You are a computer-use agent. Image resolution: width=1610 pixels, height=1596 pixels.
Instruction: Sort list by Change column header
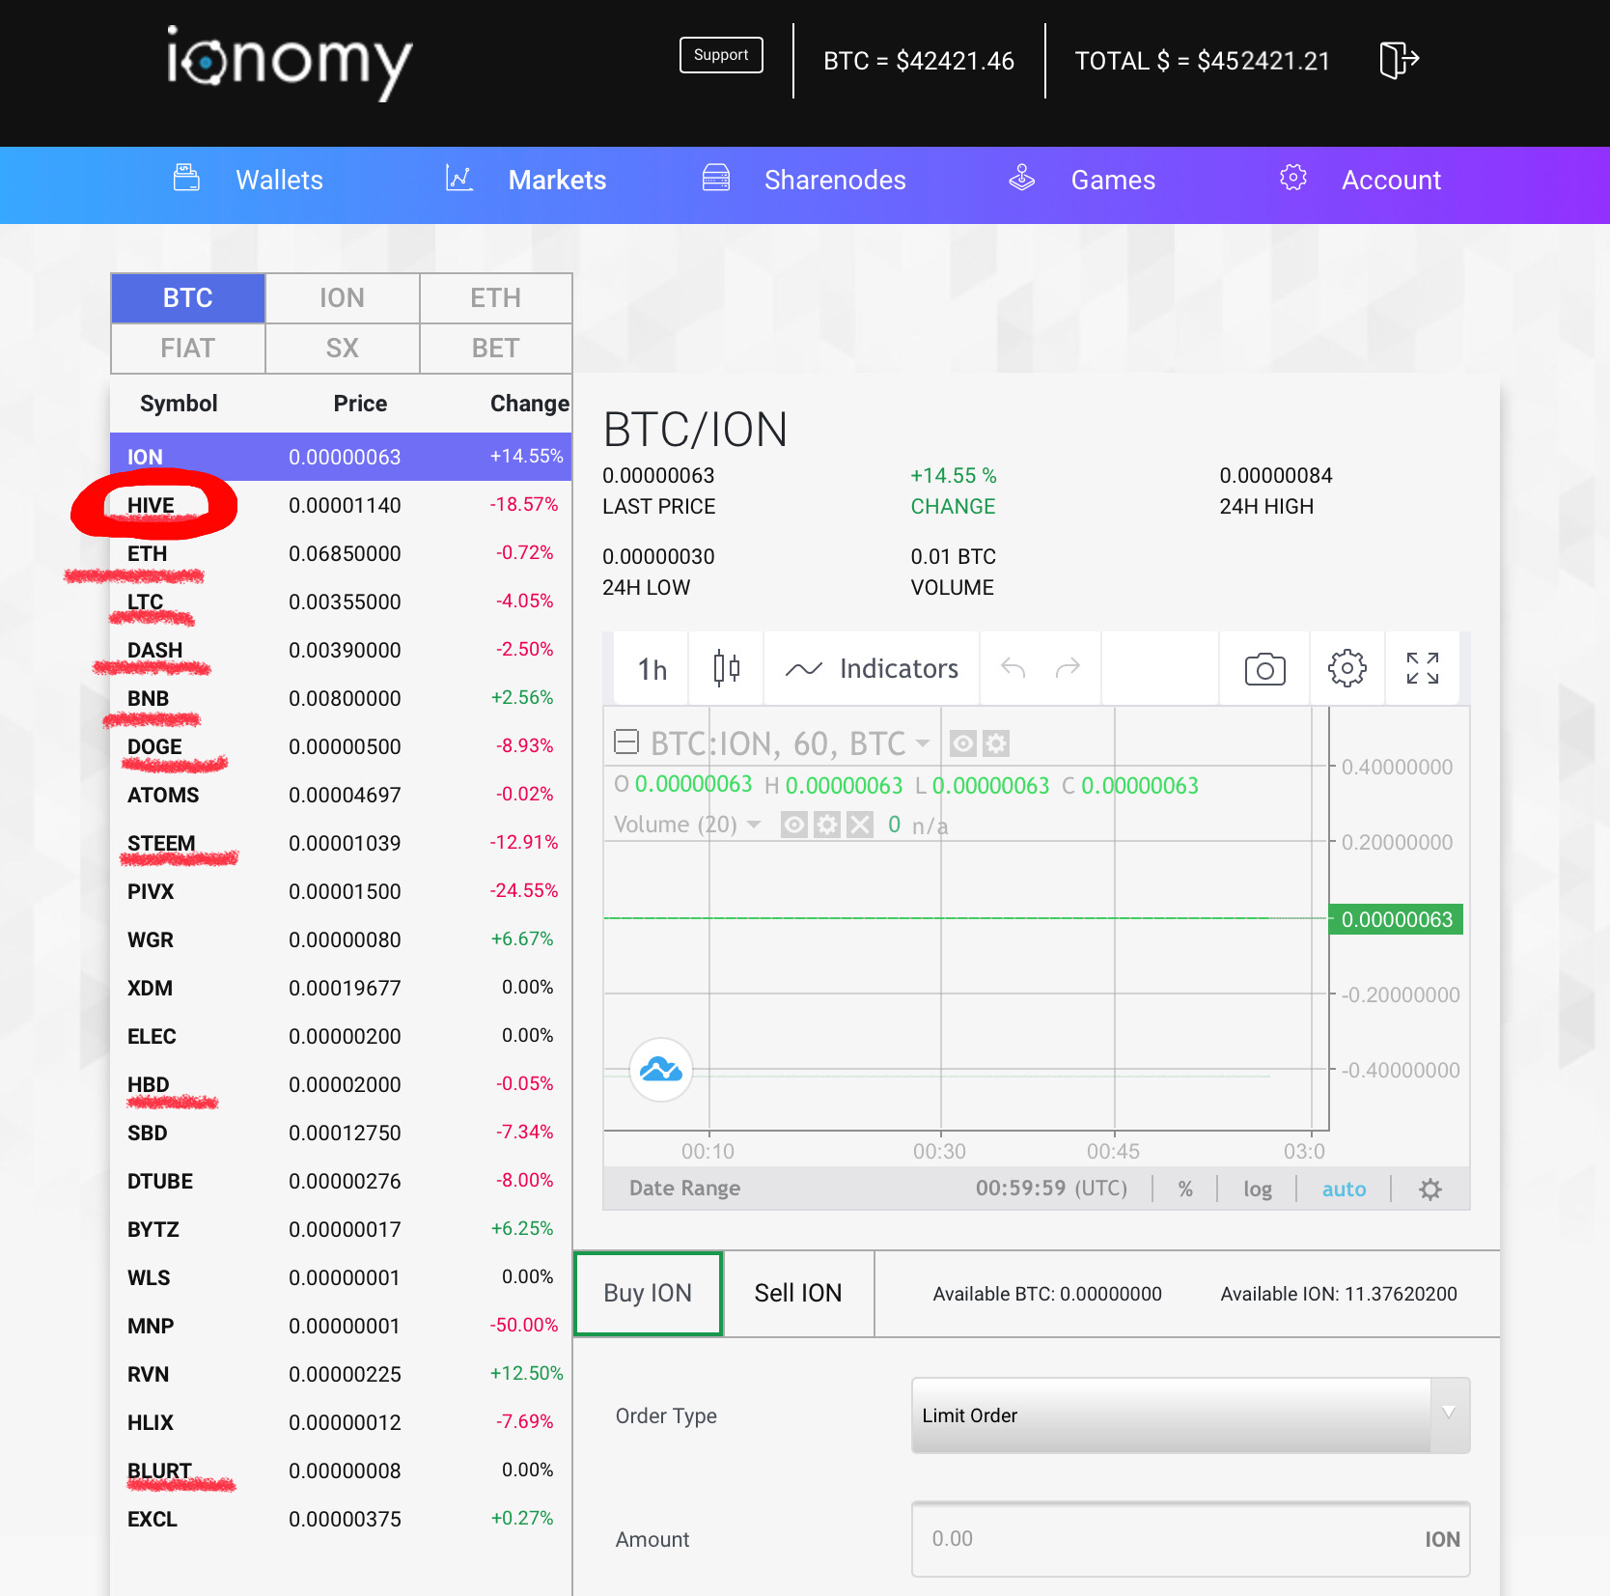(x=529, y=404)
